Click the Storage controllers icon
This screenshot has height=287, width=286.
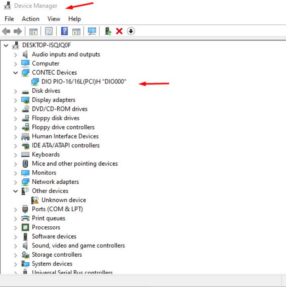click(25, 255)
